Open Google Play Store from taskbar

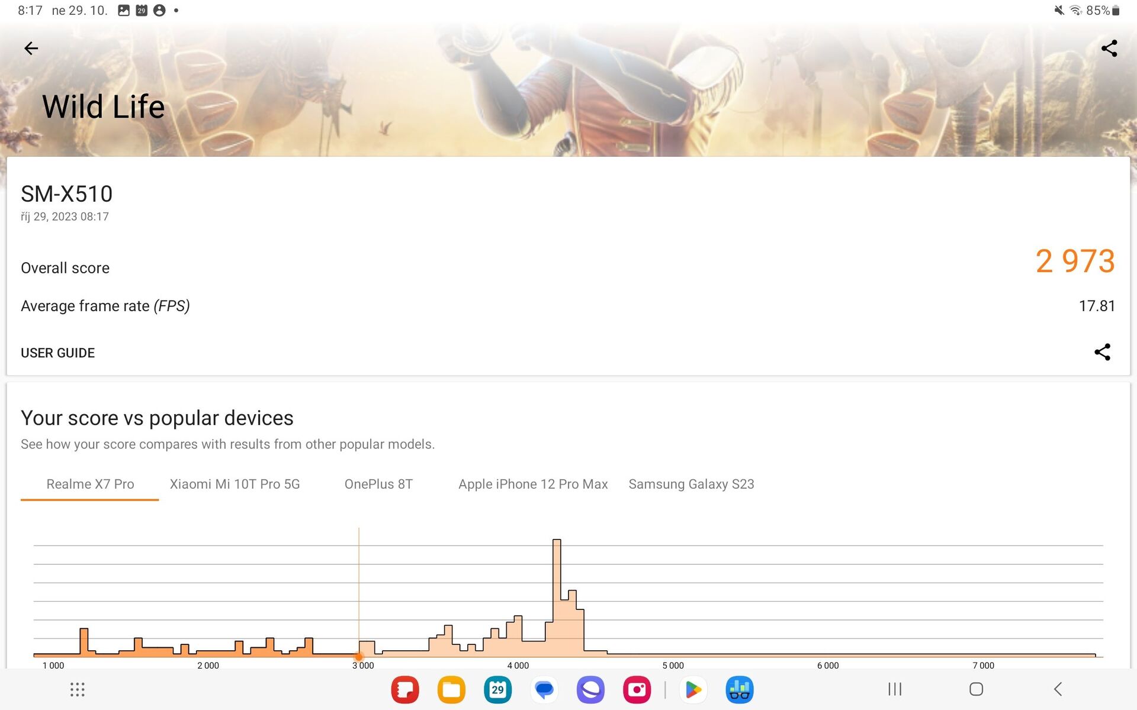[693, 689]
